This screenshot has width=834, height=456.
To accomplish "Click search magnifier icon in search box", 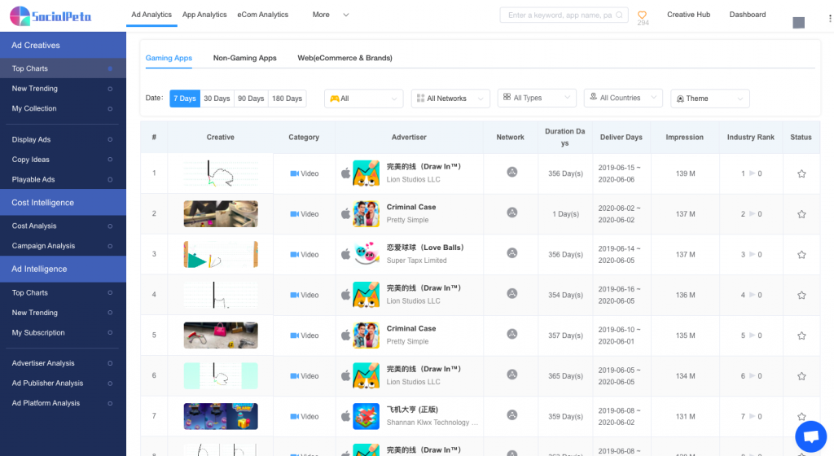I will coord(619,15).
